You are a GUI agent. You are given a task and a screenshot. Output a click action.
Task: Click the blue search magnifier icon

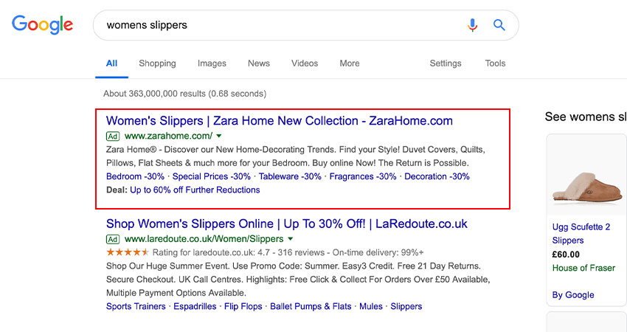pos(499,25)
